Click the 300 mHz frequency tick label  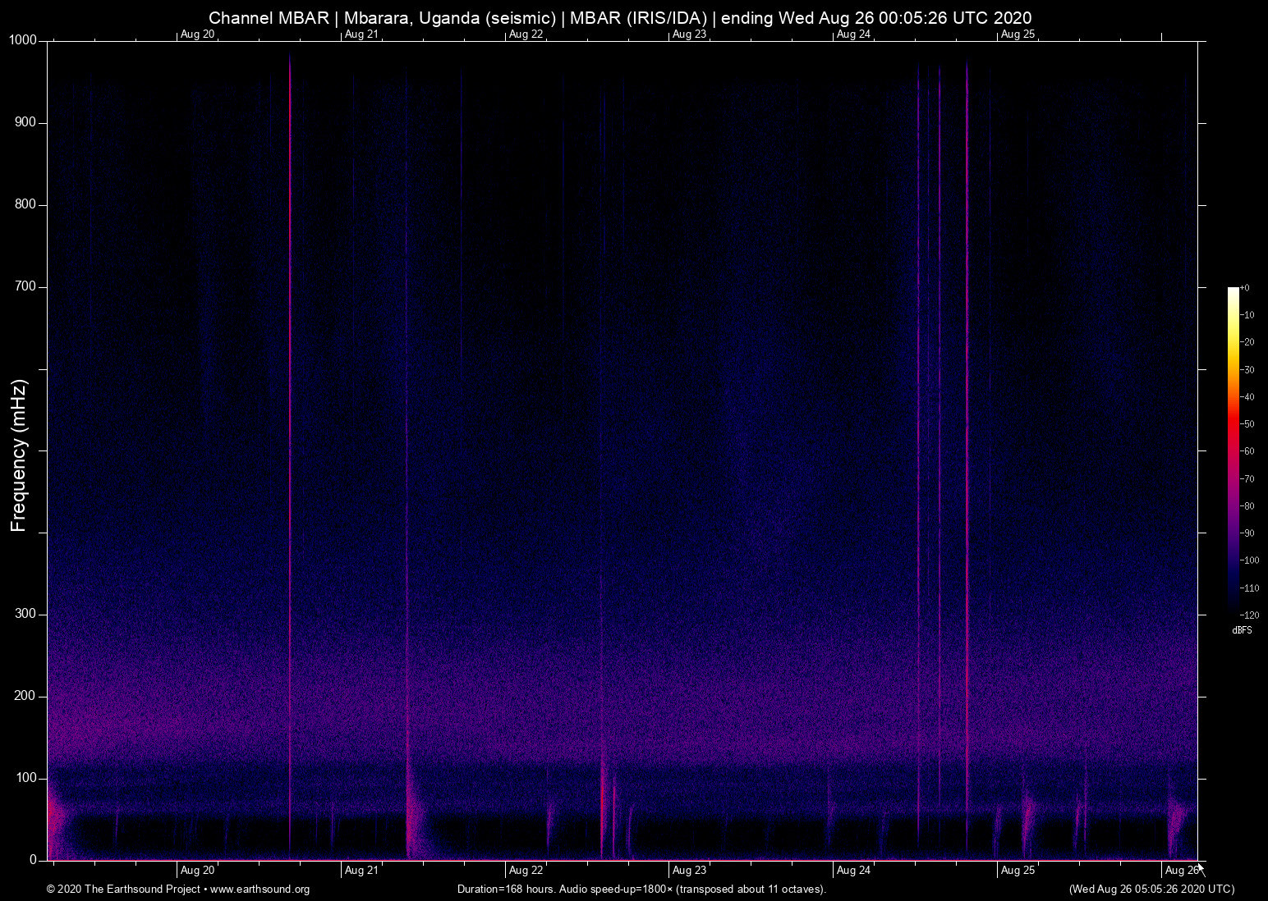[25, 614]
